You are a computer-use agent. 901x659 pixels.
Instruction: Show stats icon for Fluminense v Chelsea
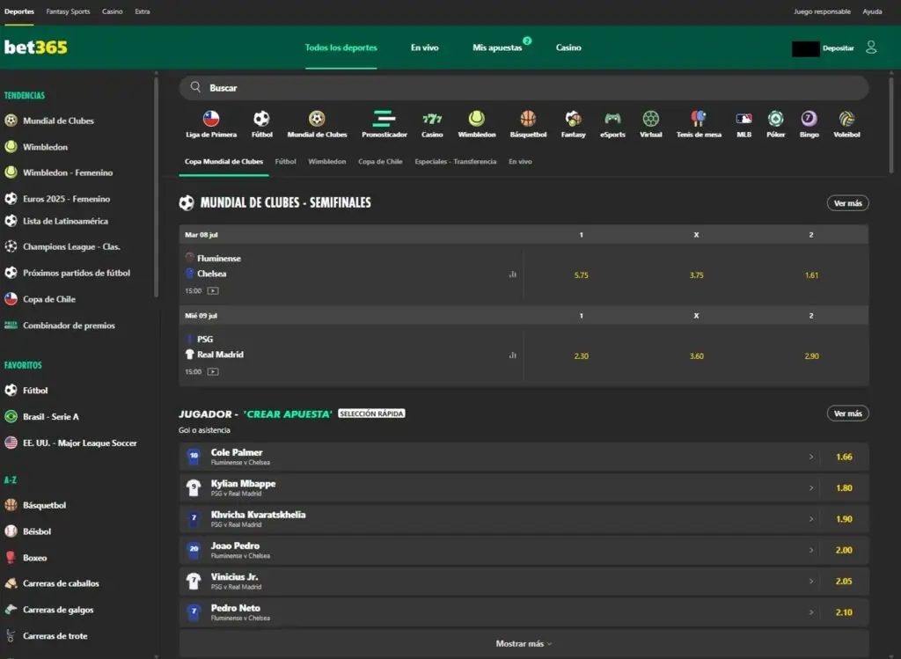point(512,275)
